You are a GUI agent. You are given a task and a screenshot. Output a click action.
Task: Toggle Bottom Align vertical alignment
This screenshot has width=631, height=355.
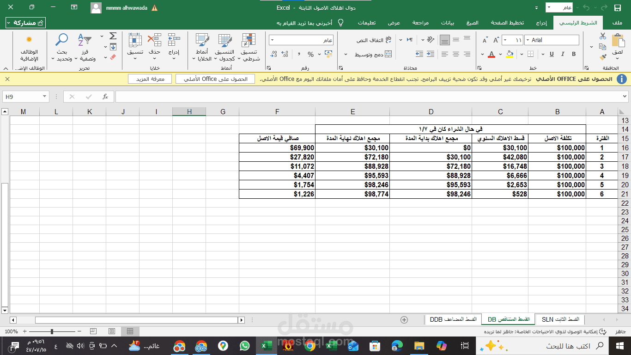coord(445,40)
